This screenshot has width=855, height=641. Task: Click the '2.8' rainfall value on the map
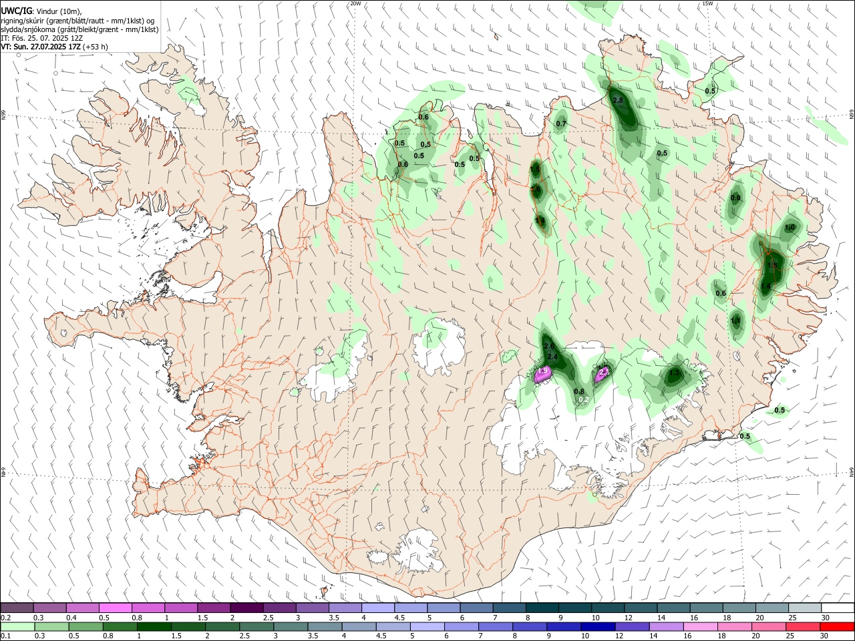click(x=618, y=101)
